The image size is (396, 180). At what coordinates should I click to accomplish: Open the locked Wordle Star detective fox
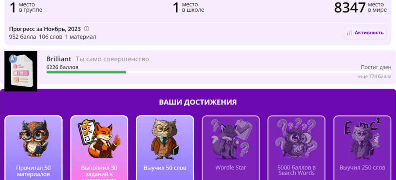(230, 139)
